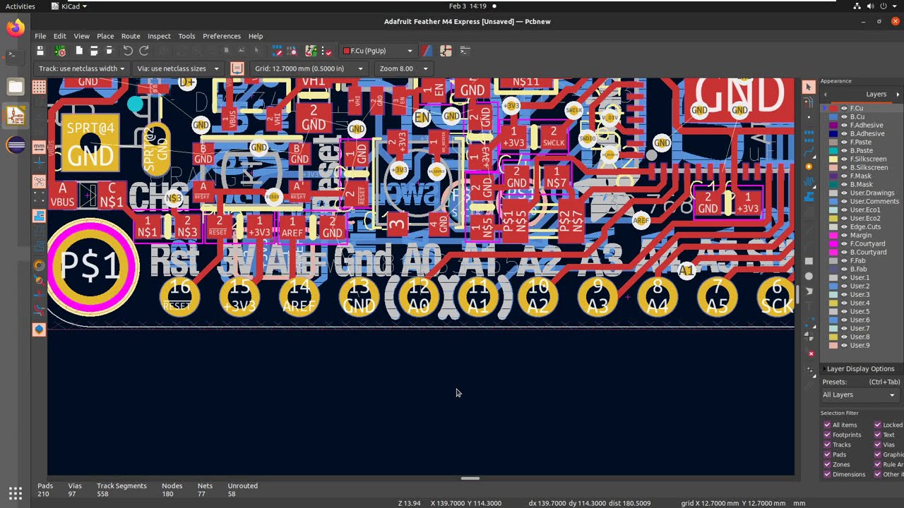Toggle F.Silkscreen layer visibility
Image resolution: width=904 pixels, height=508 pixels.
click(843, 159)
